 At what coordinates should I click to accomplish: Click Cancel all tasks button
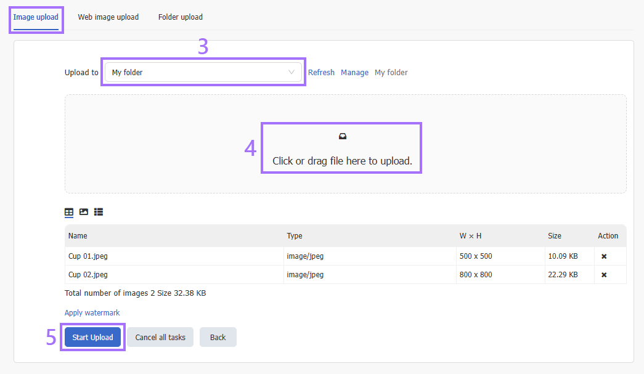click(x=160, y=337)
